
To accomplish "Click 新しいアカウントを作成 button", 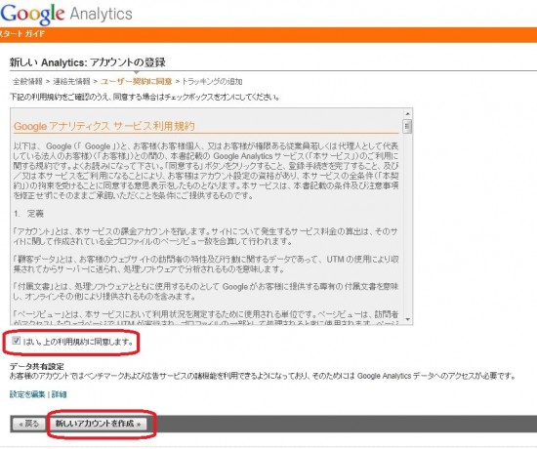I will click(x=98, y=424).
